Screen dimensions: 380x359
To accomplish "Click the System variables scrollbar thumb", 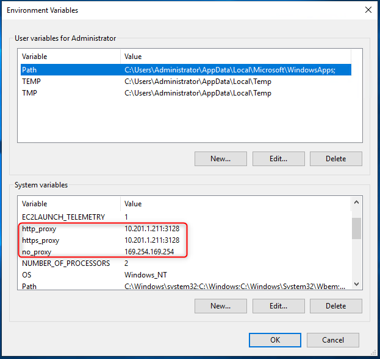I will pyautogui.click(x=356, y=228).
